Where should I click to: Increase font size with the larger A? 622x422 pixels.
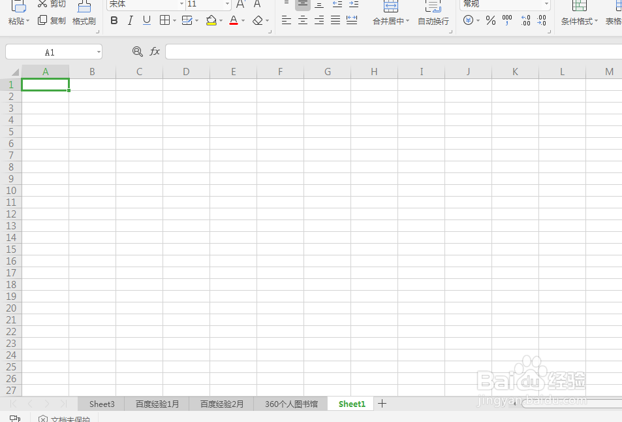tap(241, 5)
